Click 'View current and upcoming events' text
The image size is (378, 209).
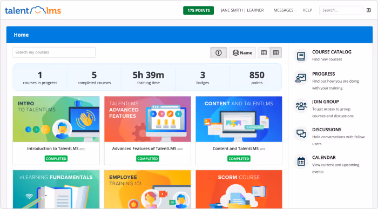pos(336,168)
